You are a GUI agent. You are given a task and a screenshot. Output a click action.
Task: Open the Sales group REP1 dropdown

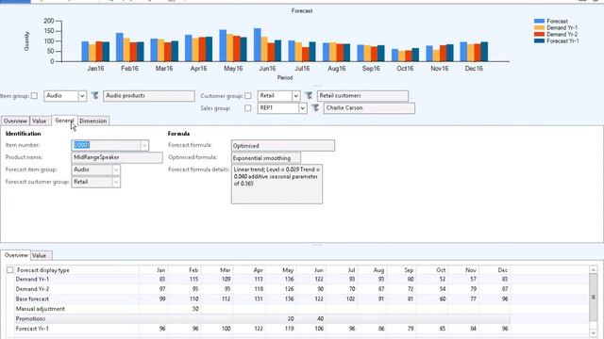(302, 108)
